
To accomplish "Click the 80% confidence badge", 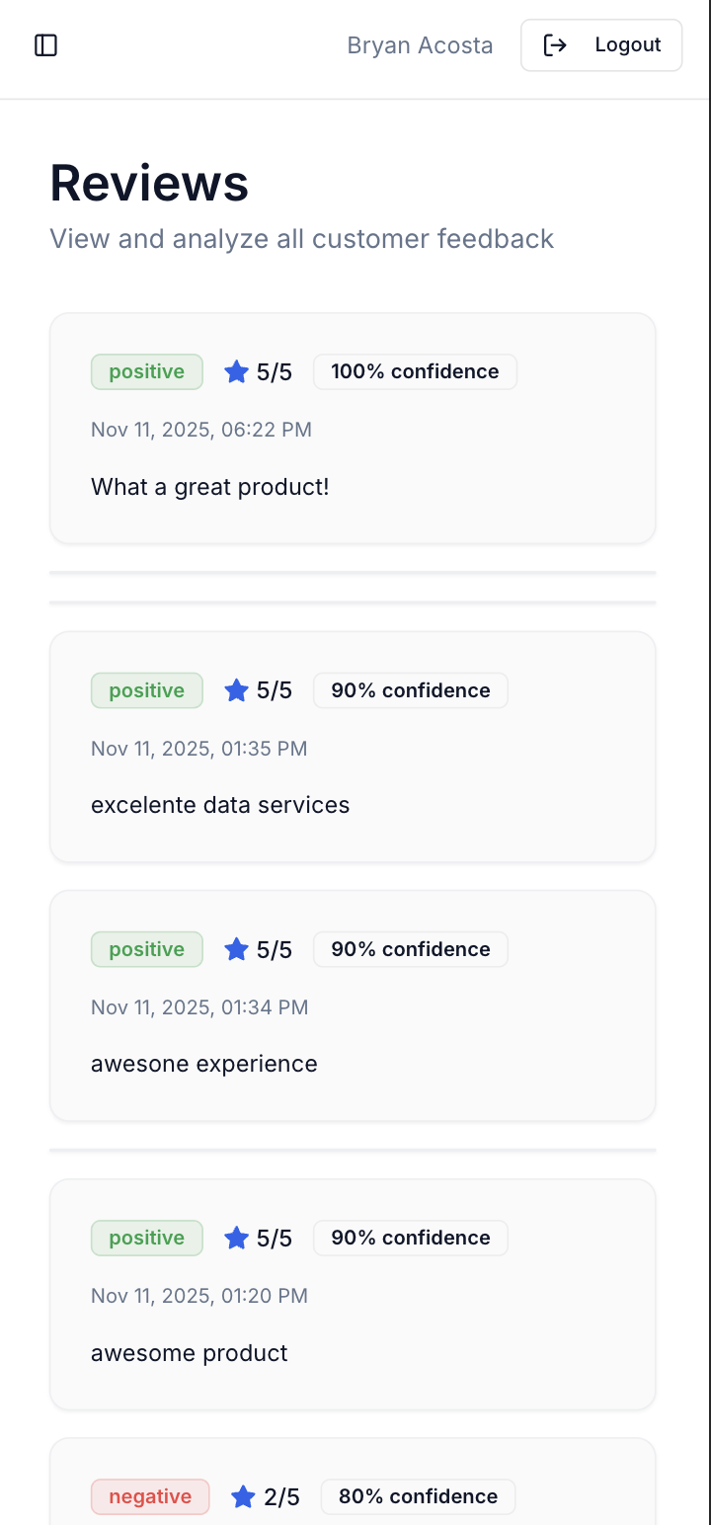I will [x=418, y=1497].
